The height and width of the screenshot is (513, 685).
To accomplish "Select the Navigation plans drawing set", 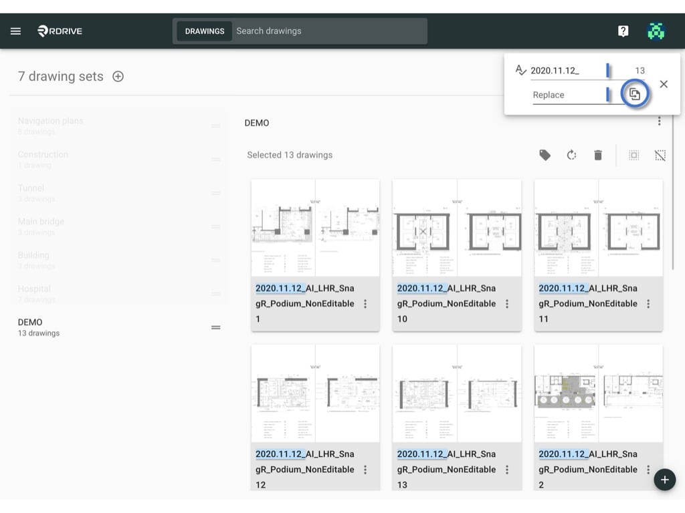I will (x=119, y=126).
